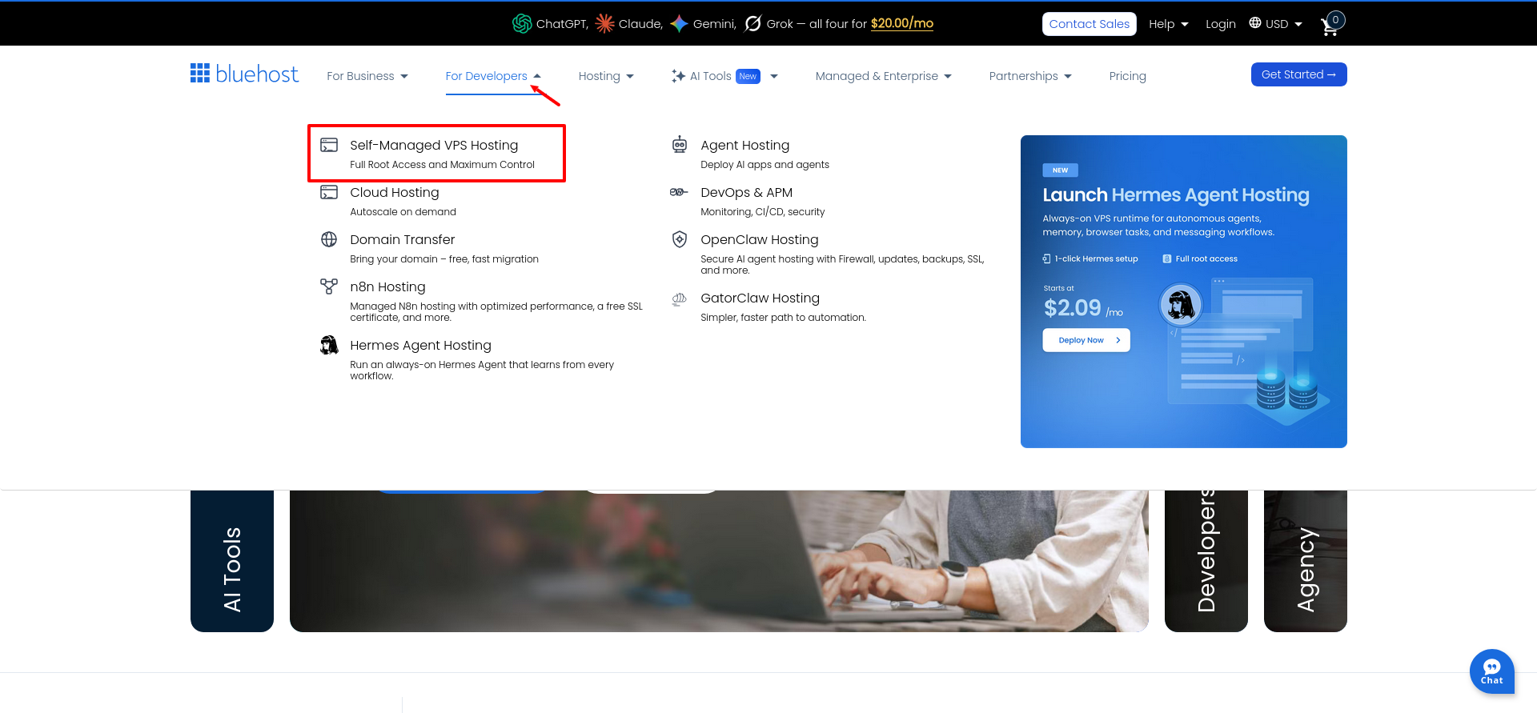The height and width of the screenshot is (713, 1537).
Task: Collapse the For Developers menu
Action: 493,76
